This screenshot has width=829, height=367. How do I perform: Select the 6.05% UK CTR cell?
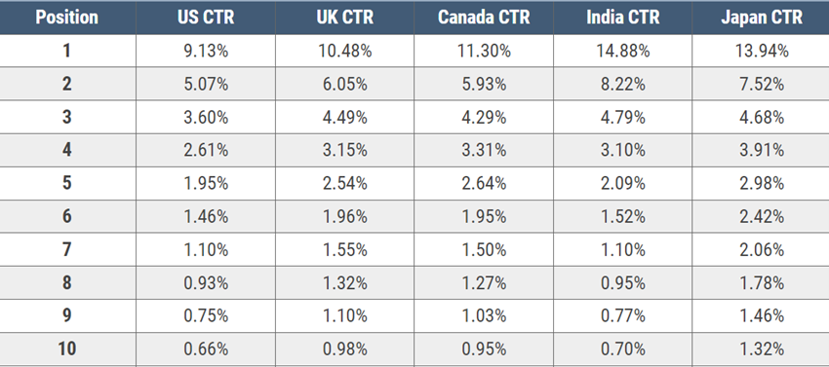point(344,84)
